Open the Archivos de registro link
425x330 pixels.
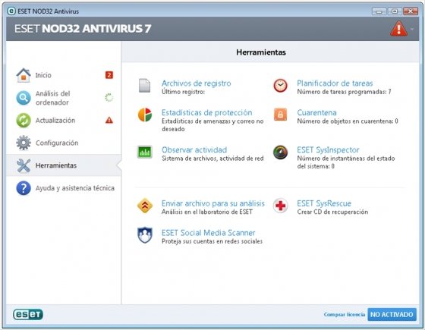[x=197, y=83]
